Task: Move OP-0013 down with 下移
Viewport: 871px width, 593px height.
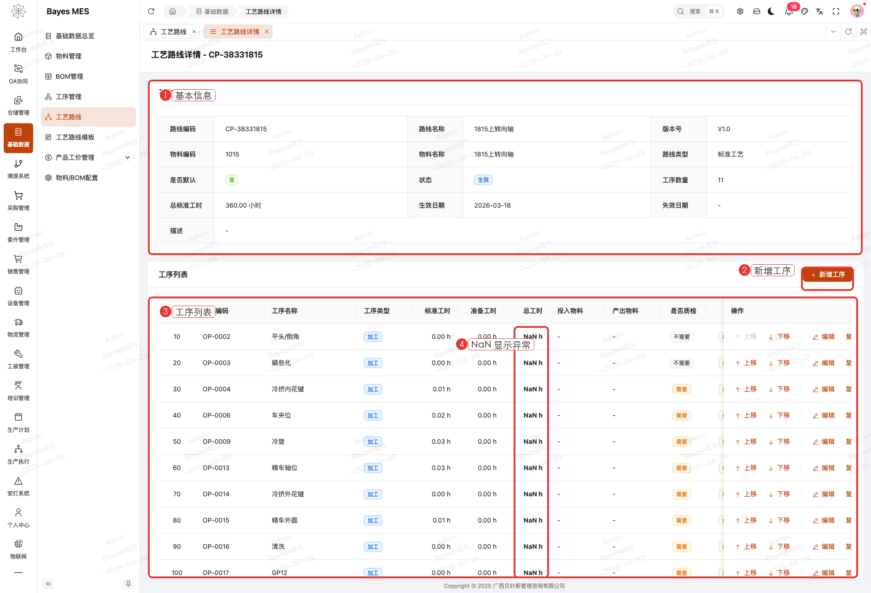Action: point(779,468)
